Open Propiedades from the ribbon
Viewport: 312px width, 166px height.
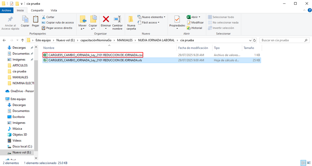click(x=177, y=20)
